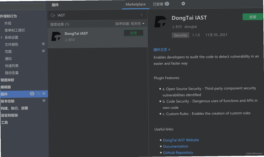Image resolution: width=264 pixels, height=157 pixels.
Task: Click the project-level icon next to 插件
Action: click(44, 94)
